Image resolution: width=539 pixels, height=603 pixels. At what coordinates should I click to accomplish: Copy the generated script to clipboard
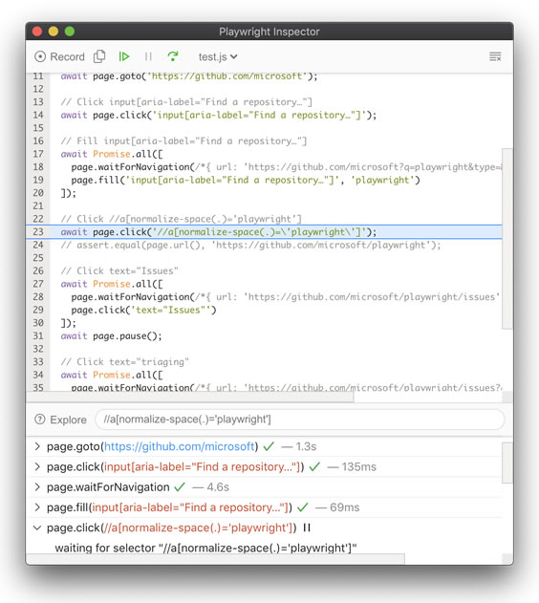click(x=99, y=56)
